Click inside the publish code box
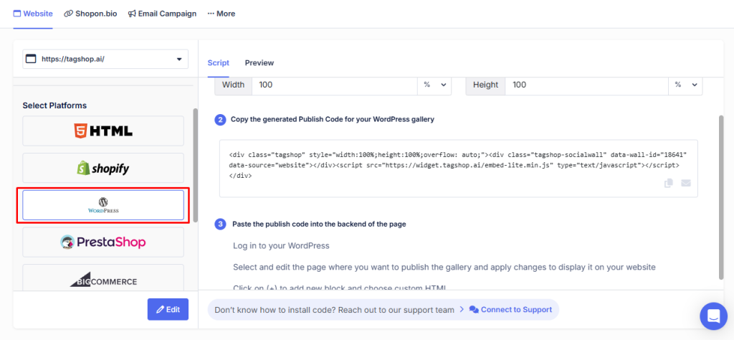This screenshot has height=340, width=734. (459, 169)
